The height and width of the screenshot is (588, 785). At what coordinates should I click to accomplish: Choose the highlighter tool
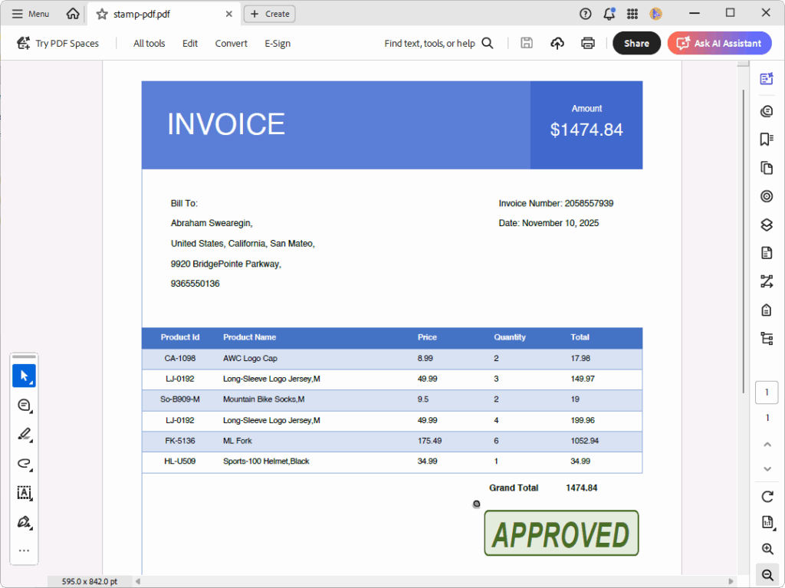click(x=24, y=435)
